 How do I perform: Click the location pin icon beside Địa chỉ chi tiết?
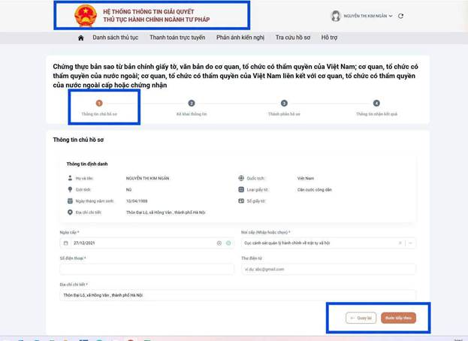pyautogui.click(x=70, y=212)
